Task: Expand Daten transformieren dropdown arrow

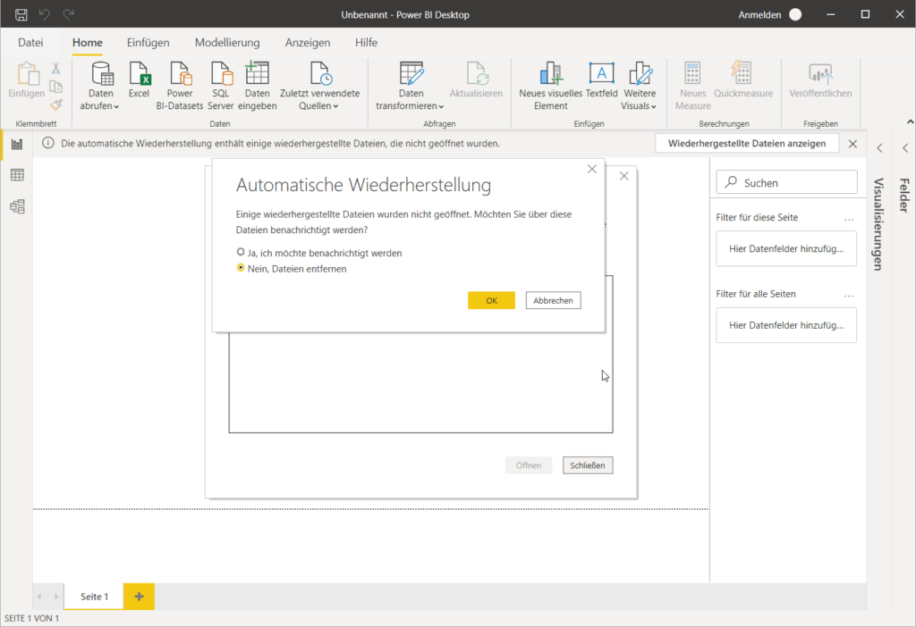Action: point(441,107)
